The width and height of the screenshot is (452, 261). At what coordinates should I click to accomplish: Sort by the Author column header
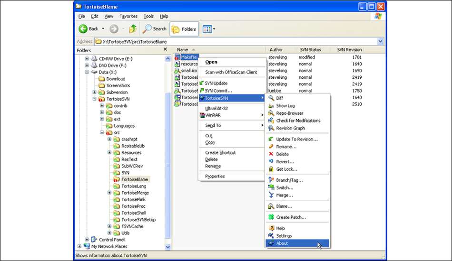pos(281,50)
